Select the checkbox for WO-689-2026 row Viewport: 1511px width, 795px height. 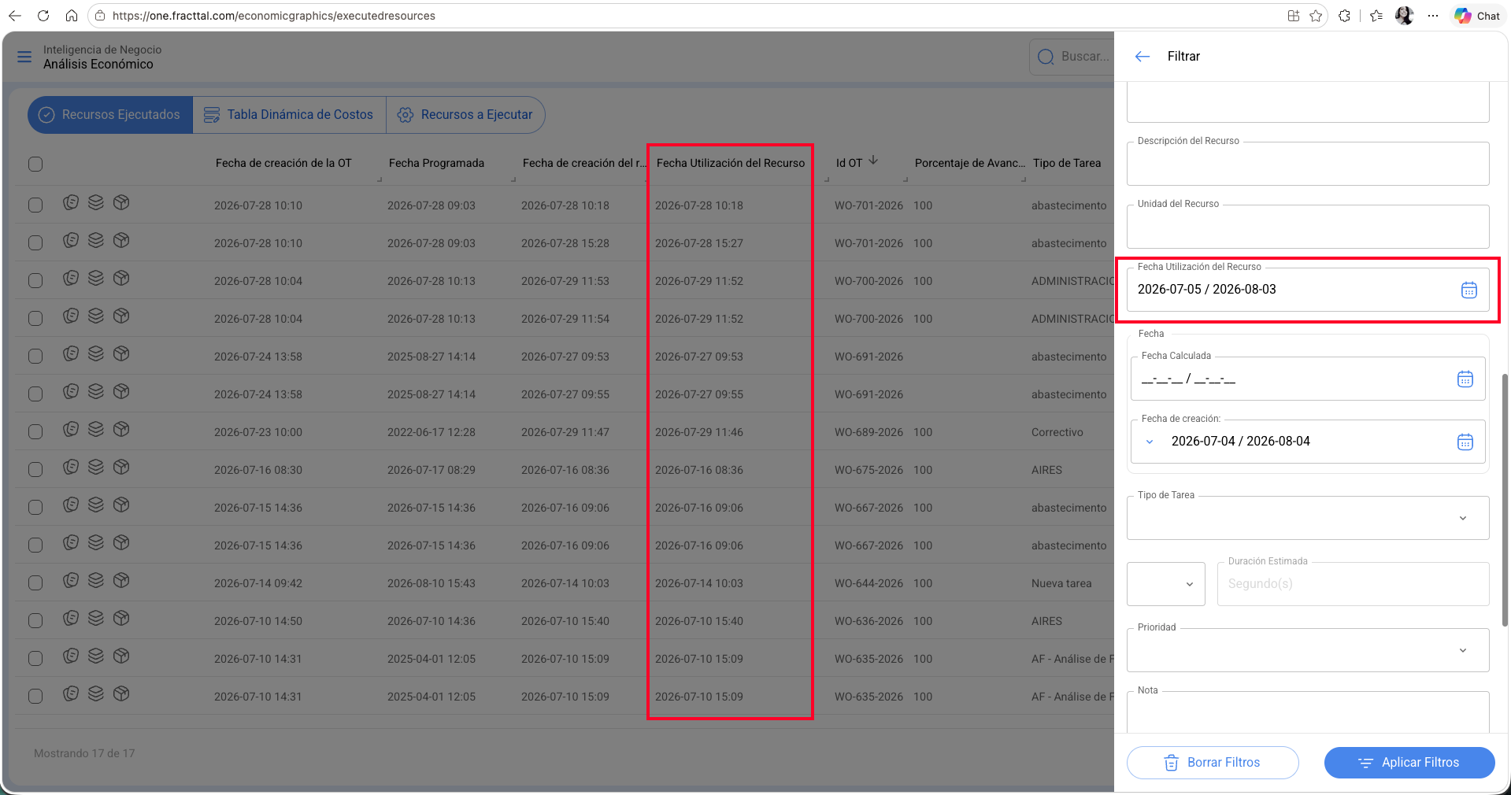(x=35, y=432)
